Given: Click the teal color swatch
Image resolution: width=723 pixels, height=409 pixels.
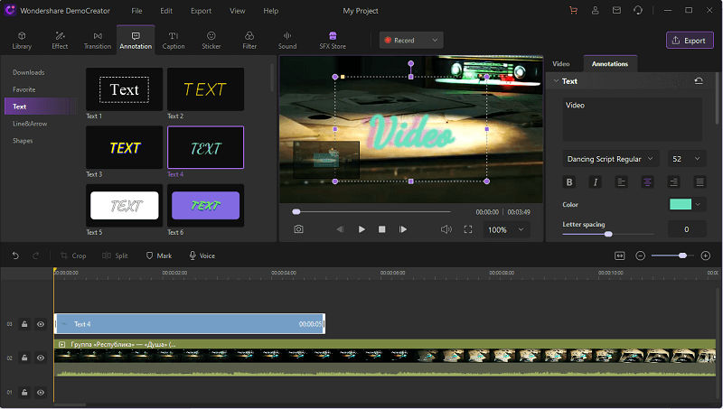Looking at the screenshot, I should click(x=681, y=204).
